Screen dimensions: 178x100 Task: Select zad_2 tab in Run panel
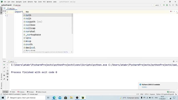point(12,61)
